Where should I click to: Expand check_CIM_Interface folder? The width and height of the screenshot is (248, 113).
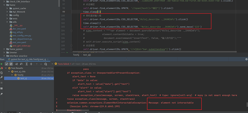point(4,2)
